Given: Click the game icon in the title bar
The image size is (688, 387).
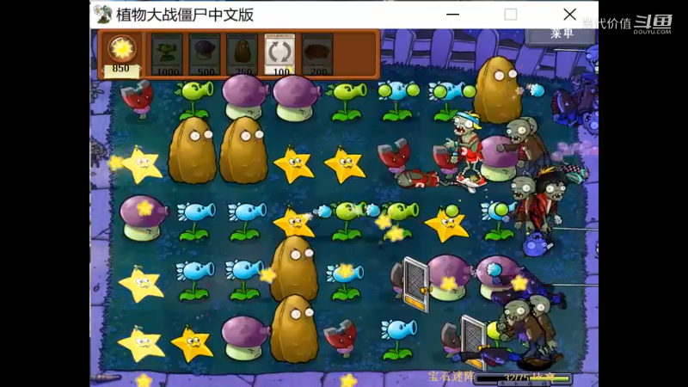Looking at the screenshot, I should coord(102,15).
